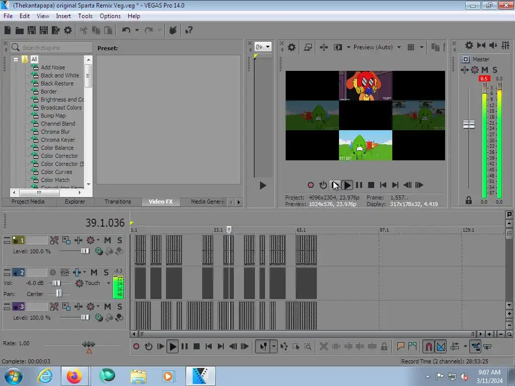Click the Delete X icon in timeline toolbar
This screenshot has width=515, height=386.
[x=323, y=346]
